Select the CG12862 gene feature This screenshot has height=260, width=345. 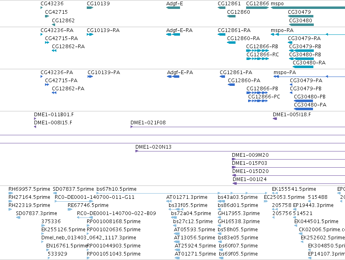tap(54, 25)
